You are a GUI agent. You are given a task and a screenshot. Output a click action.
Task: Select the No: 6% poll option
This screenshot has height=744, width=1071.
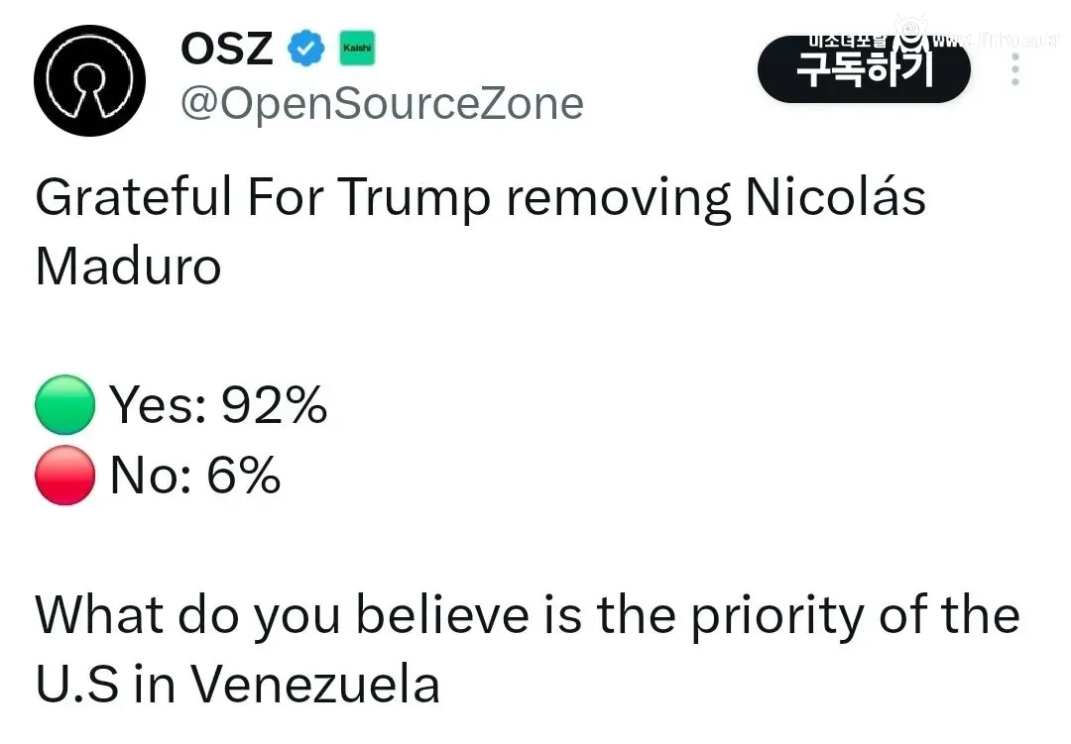coord(193,477)
